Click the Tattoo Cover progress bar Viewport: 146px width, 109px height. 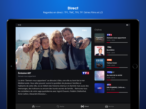point(117,67)
